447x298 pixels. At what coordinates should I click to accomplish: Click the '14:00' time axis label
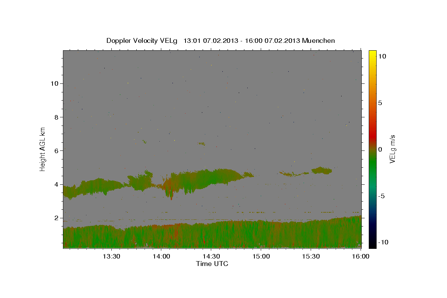[161, 256]
